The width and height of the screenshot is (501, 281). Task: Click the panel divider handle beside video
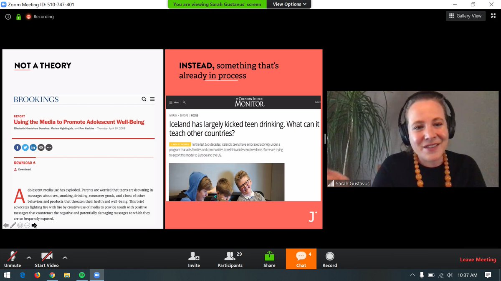tap(325, 139)
